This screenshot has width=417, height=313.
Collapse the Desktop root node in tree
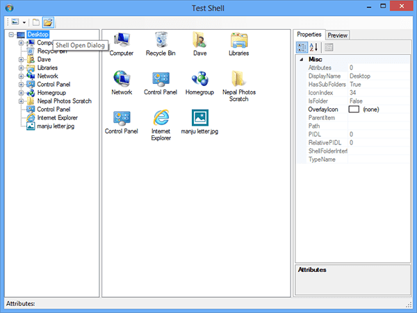12,34
